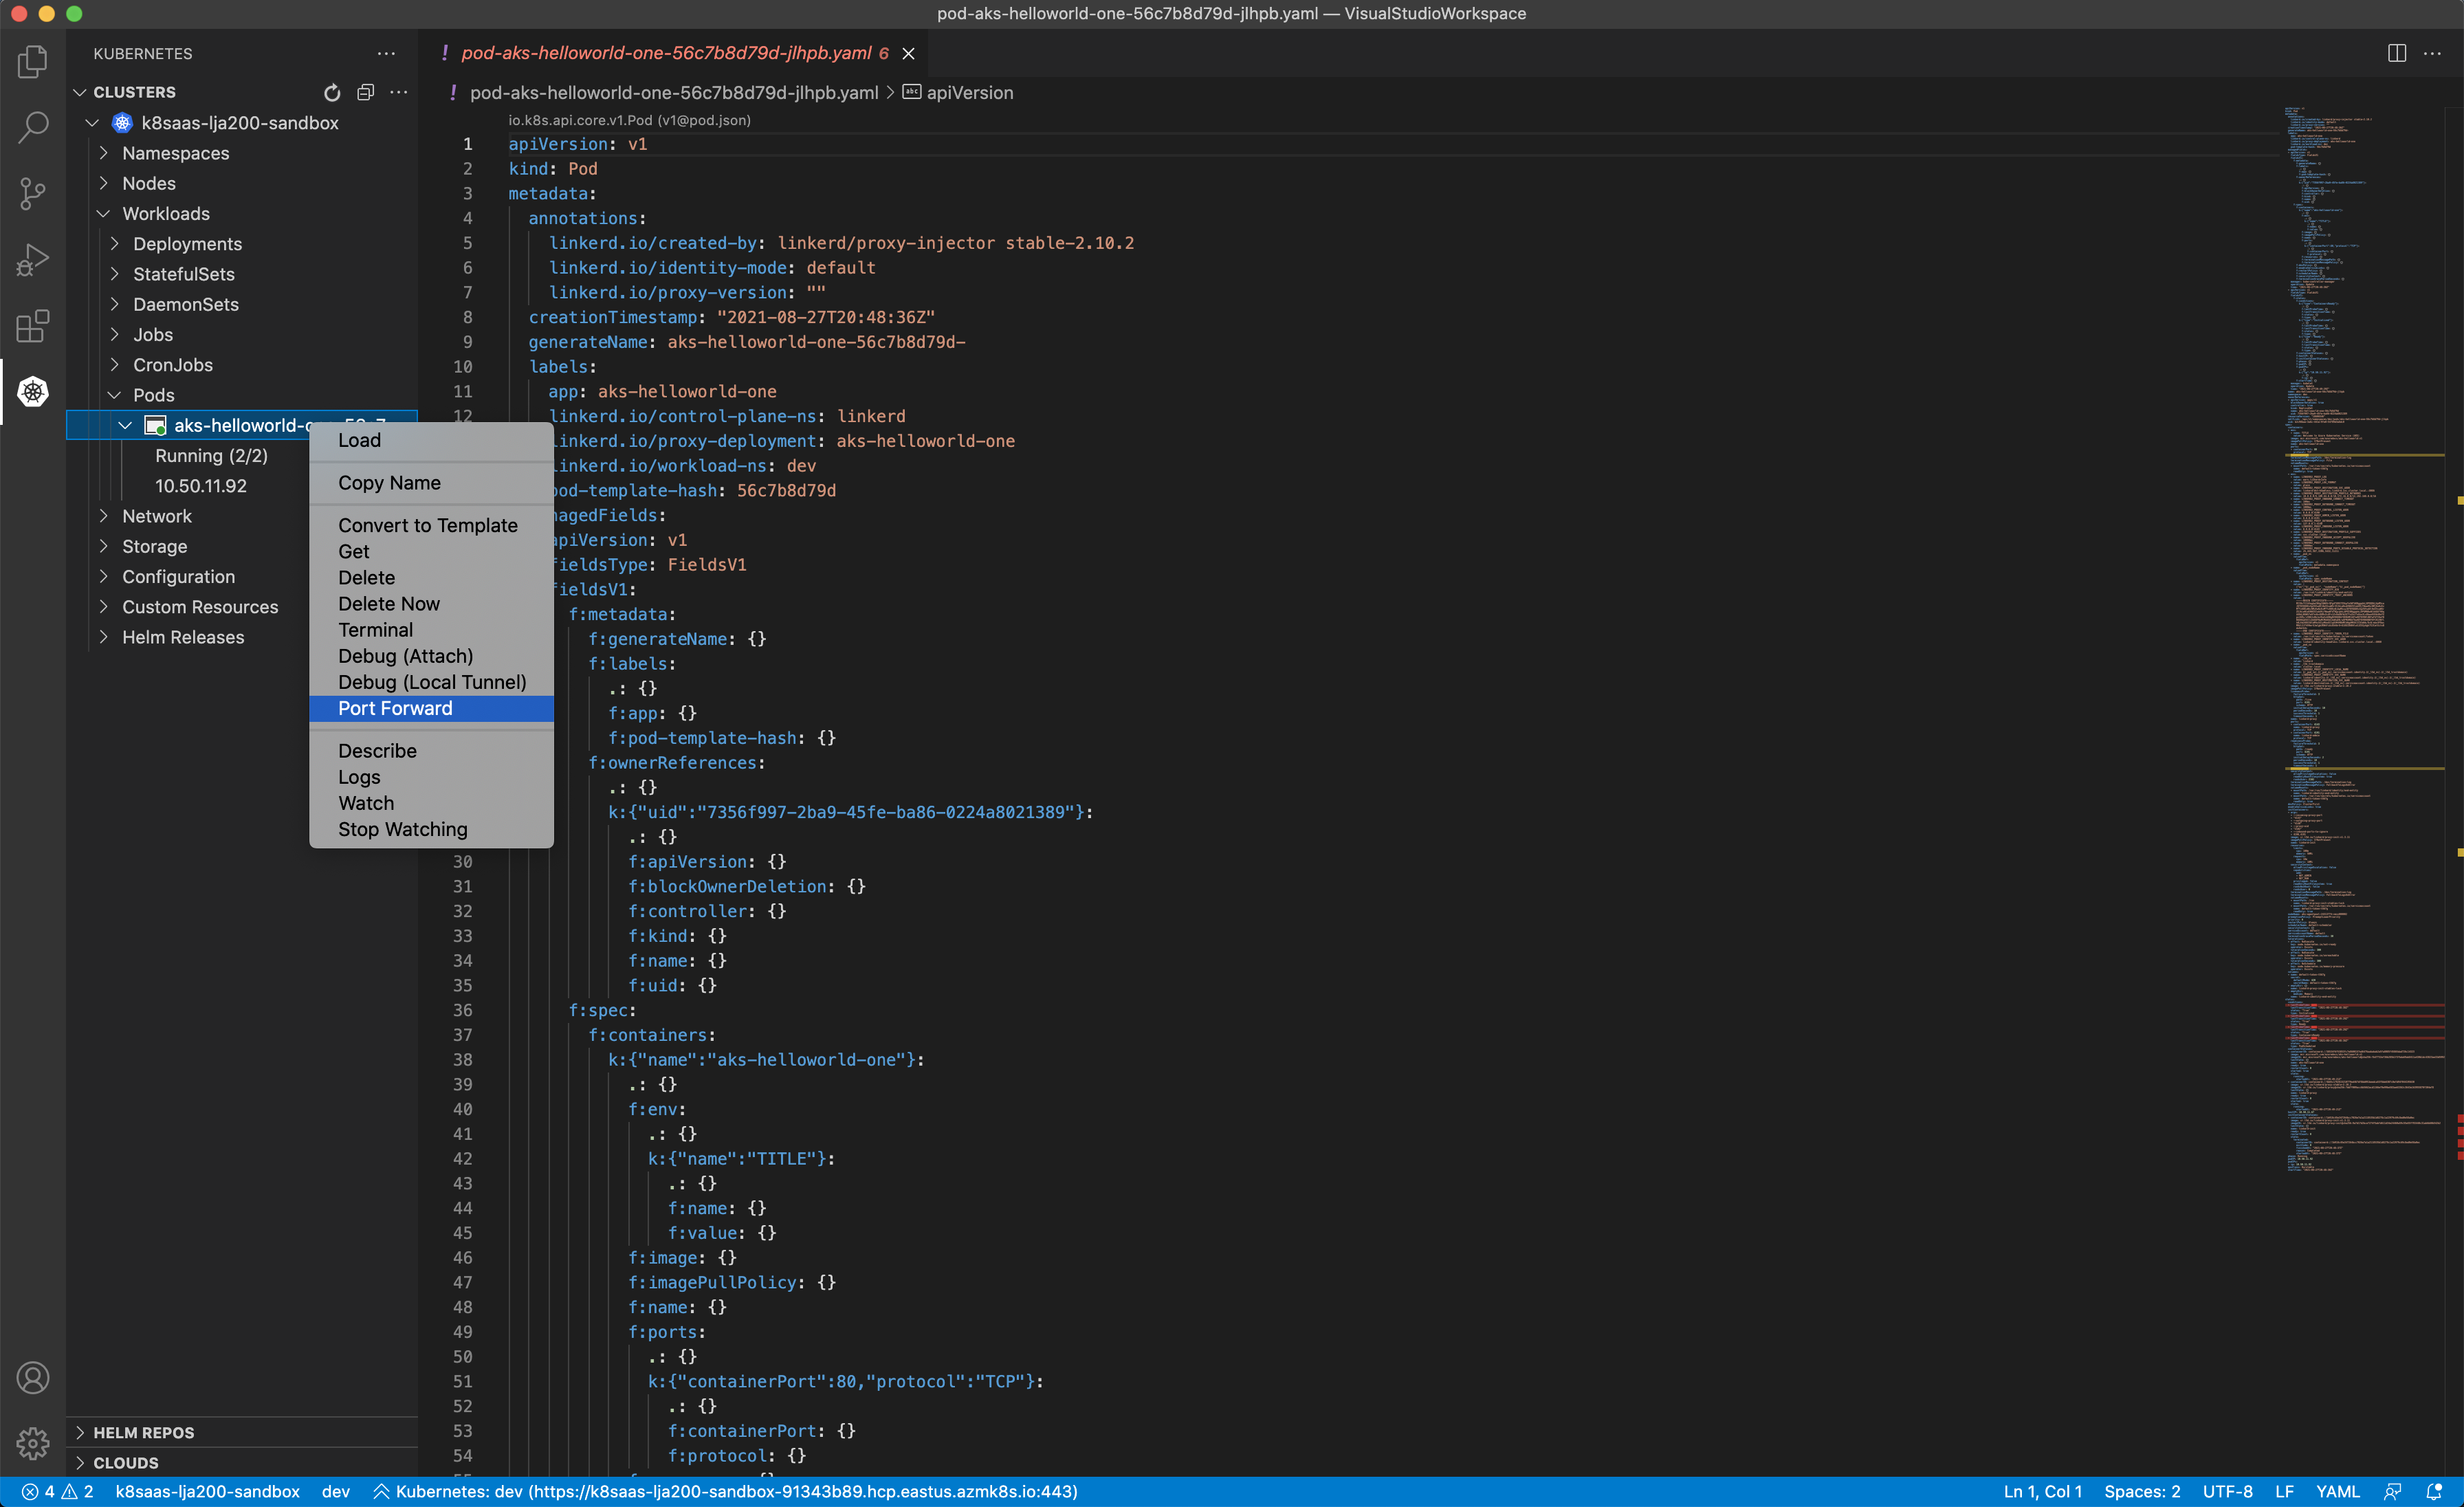This screenshot has height=1507, width=2464.
Task: Expand the Helm Releases tree node
Action: [x=103, y=637]
